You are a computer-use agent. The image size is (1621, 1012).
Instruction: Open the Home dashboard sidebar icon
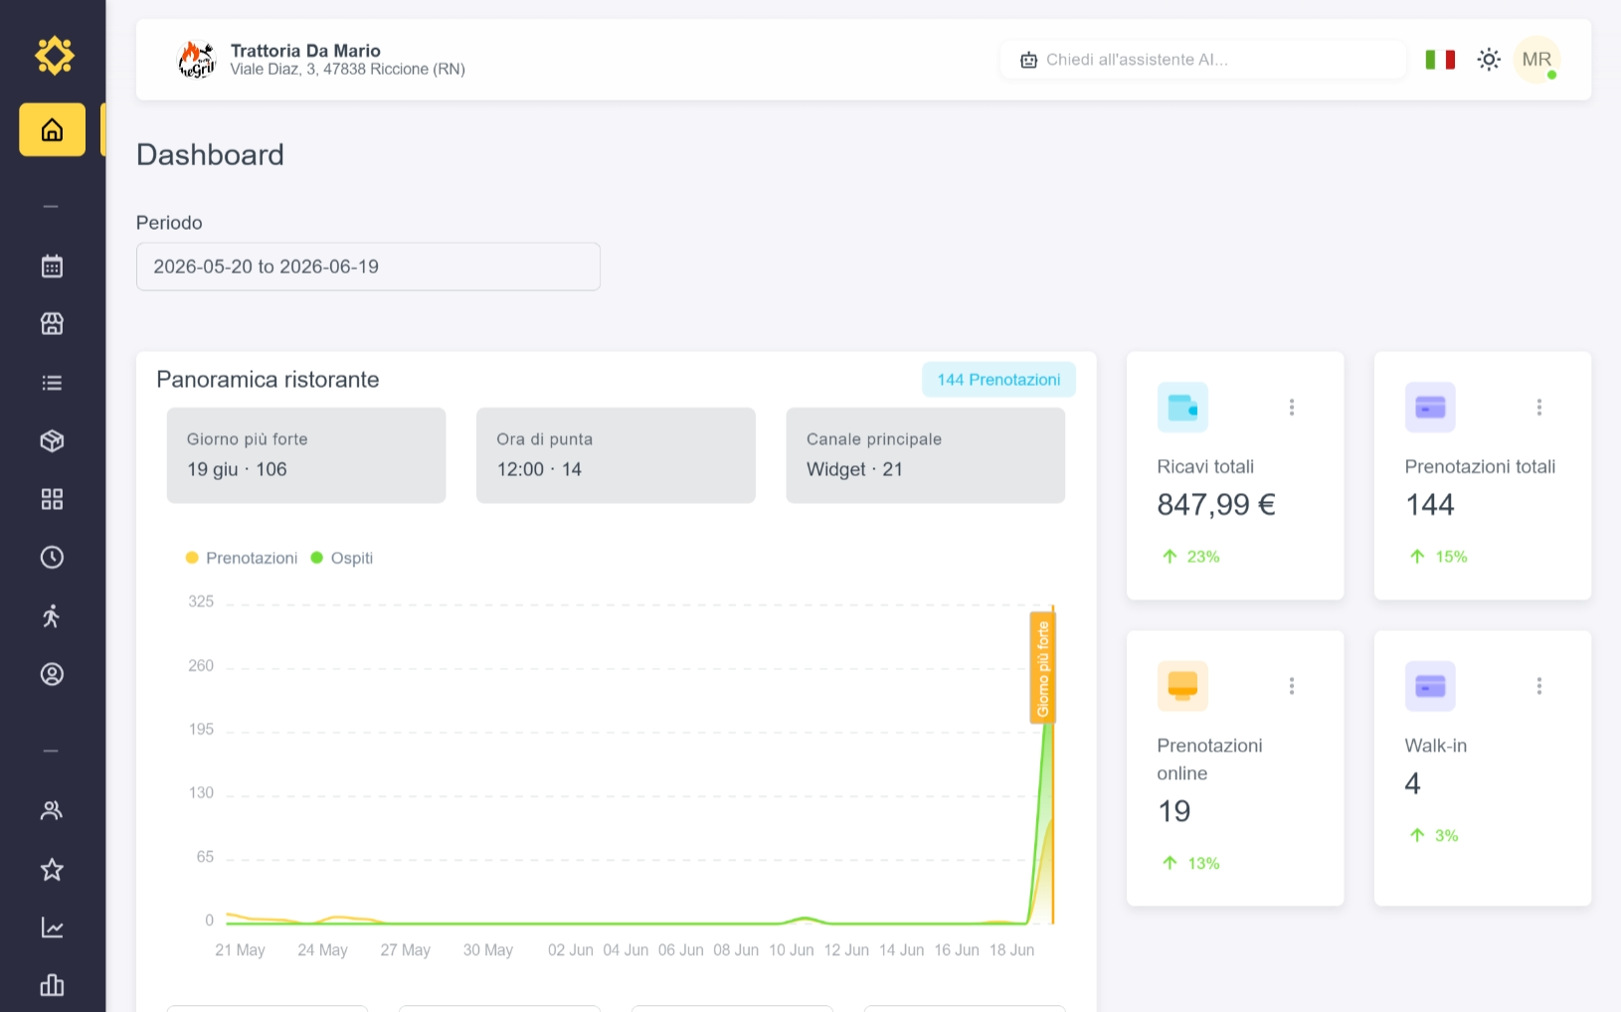click(52, 129)
